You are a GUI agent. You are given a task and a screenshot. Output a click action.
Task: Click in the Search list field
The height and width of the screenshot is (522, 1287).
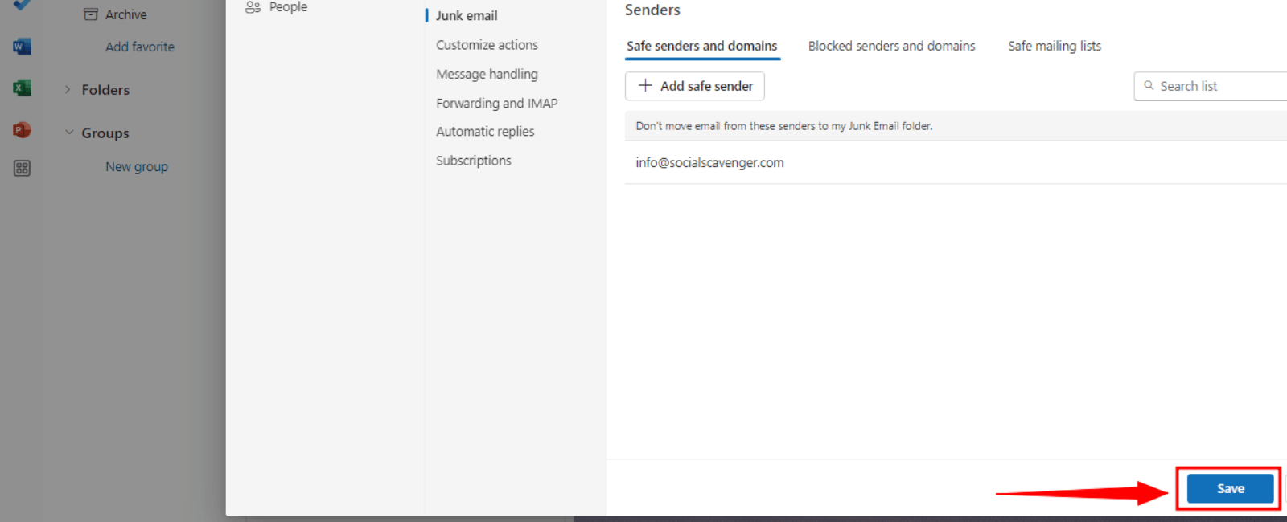[1211, 86]
